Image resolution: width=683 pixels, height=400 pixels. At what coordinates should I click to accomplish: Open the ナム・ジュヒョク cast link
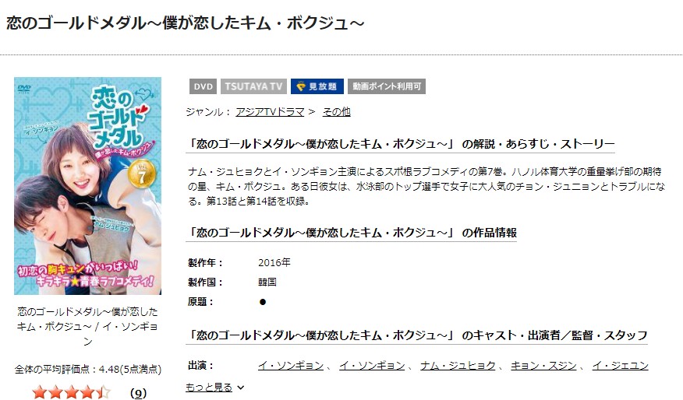[x=458, y=366]
